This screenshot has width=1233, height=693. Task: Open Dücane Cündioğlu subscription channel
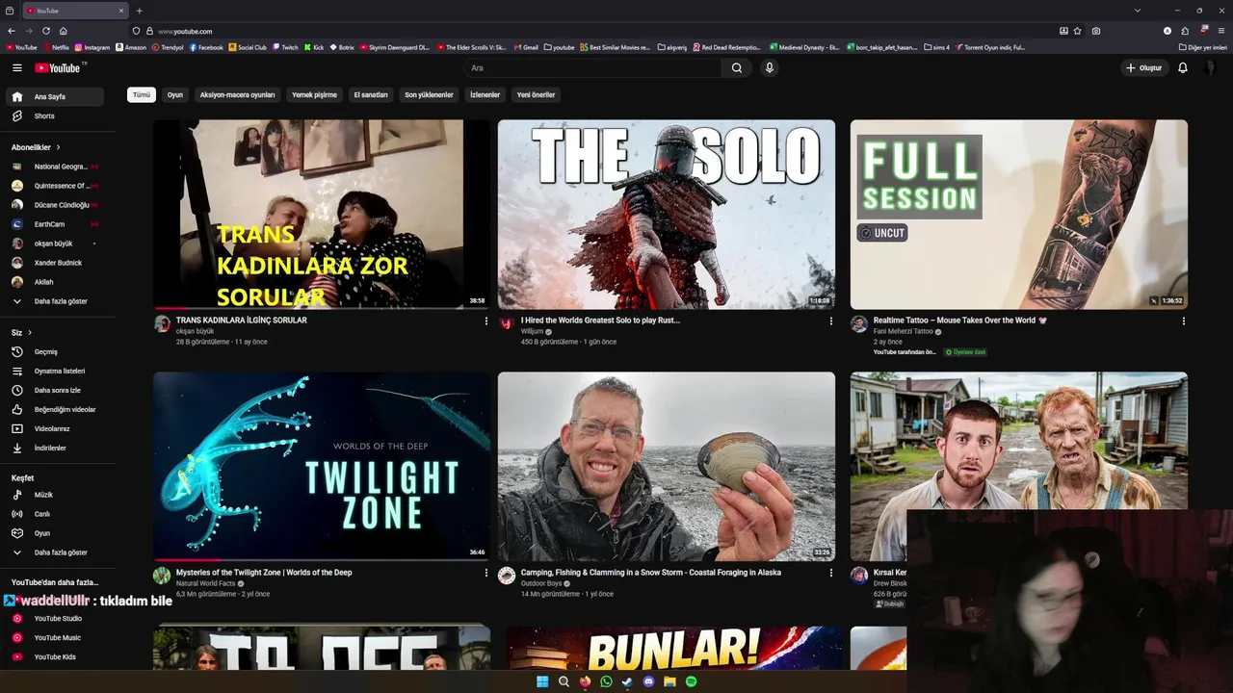(x=54, y=205)
